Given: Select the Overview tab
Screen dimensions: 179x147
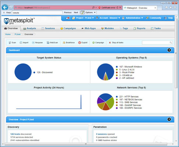Looking at the screenshot, I should (x=11, y=28).
